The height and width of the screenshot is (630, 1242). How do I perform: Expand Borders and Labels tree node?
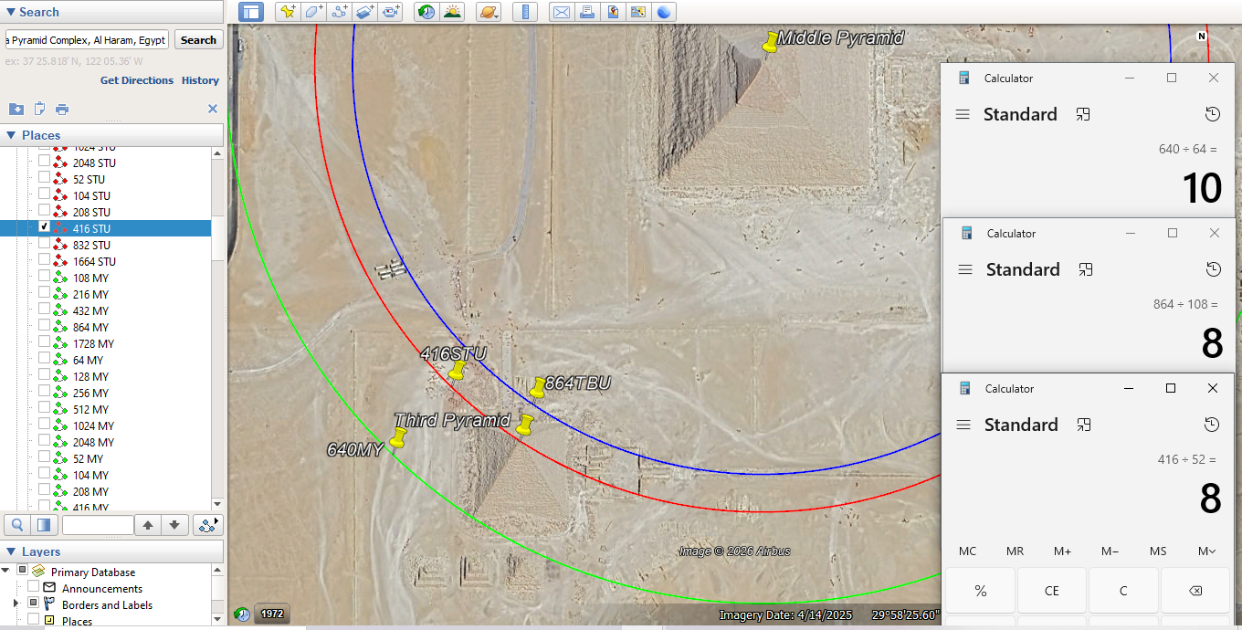coord(16,604)
